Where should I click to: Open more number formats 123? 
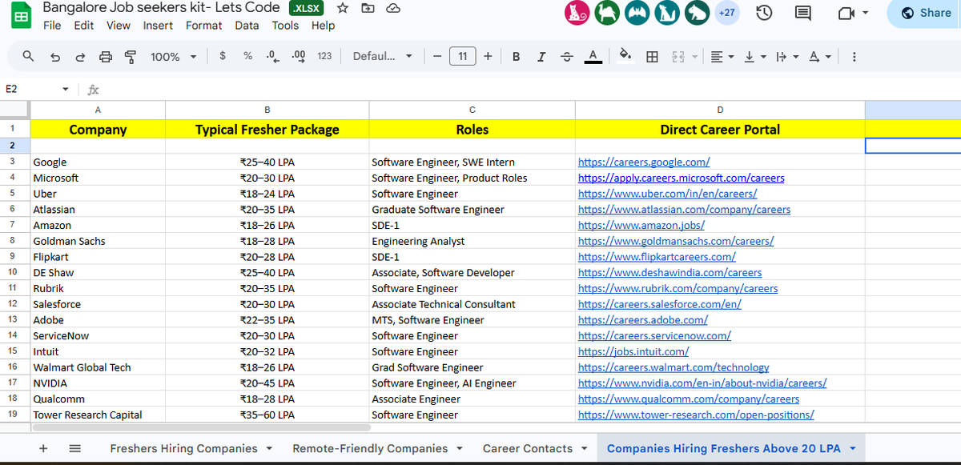click(x=324, y=56)
